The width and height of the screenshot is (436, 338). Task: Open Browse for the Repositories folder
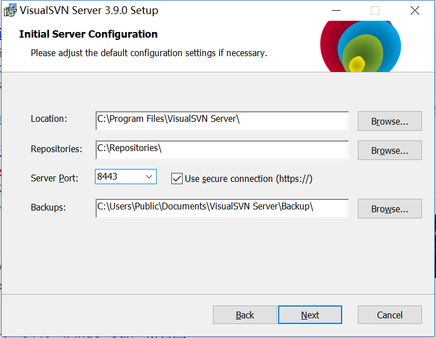click(x=389, y=150)
